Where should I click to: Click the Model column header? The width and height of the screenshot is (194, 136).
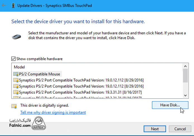(19, 67)
